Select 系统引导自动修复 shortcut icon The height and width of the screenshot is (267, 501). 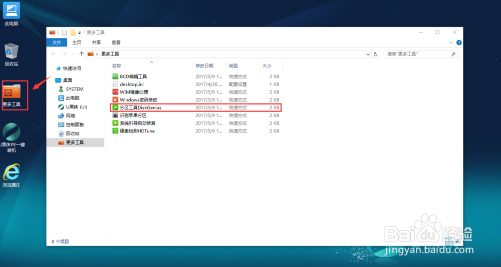click(115, 123)
